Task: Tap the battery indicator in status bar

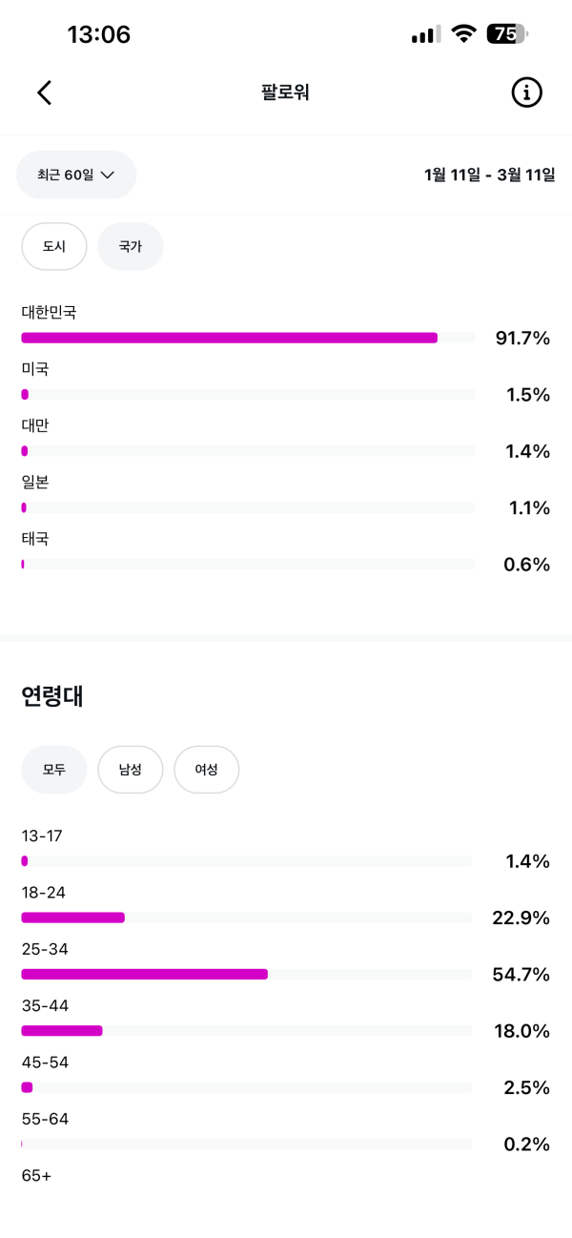Action: pos(506,35)
